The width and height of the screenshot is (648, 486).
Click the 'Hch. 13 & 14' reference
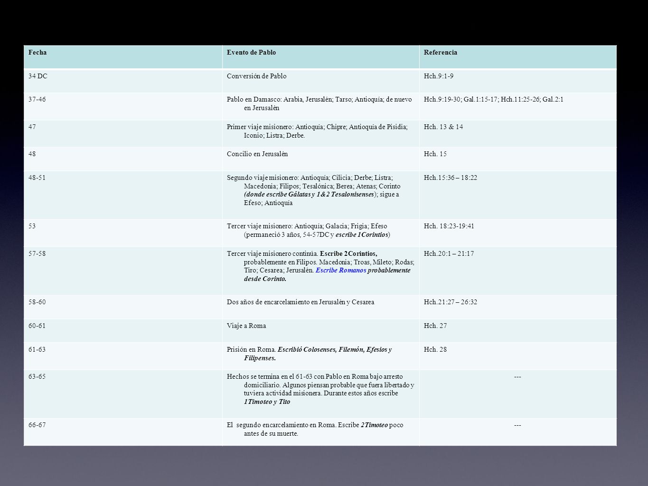518,133
